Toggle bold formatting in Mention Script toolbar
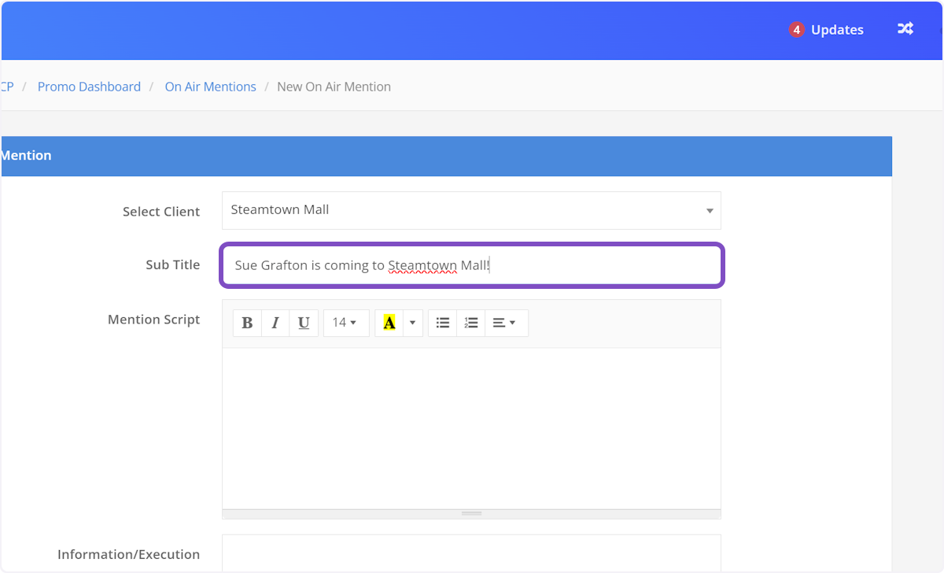 (x=247, y=323)
